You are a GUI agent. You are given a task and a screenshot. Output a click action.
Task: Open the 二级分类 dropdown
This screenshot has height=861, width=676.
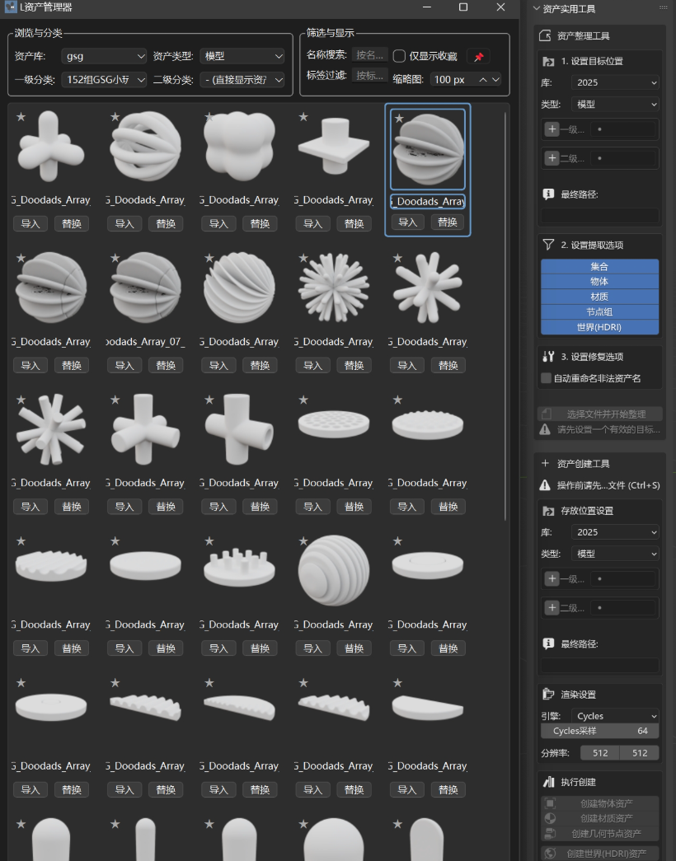(x=242, y=80)
